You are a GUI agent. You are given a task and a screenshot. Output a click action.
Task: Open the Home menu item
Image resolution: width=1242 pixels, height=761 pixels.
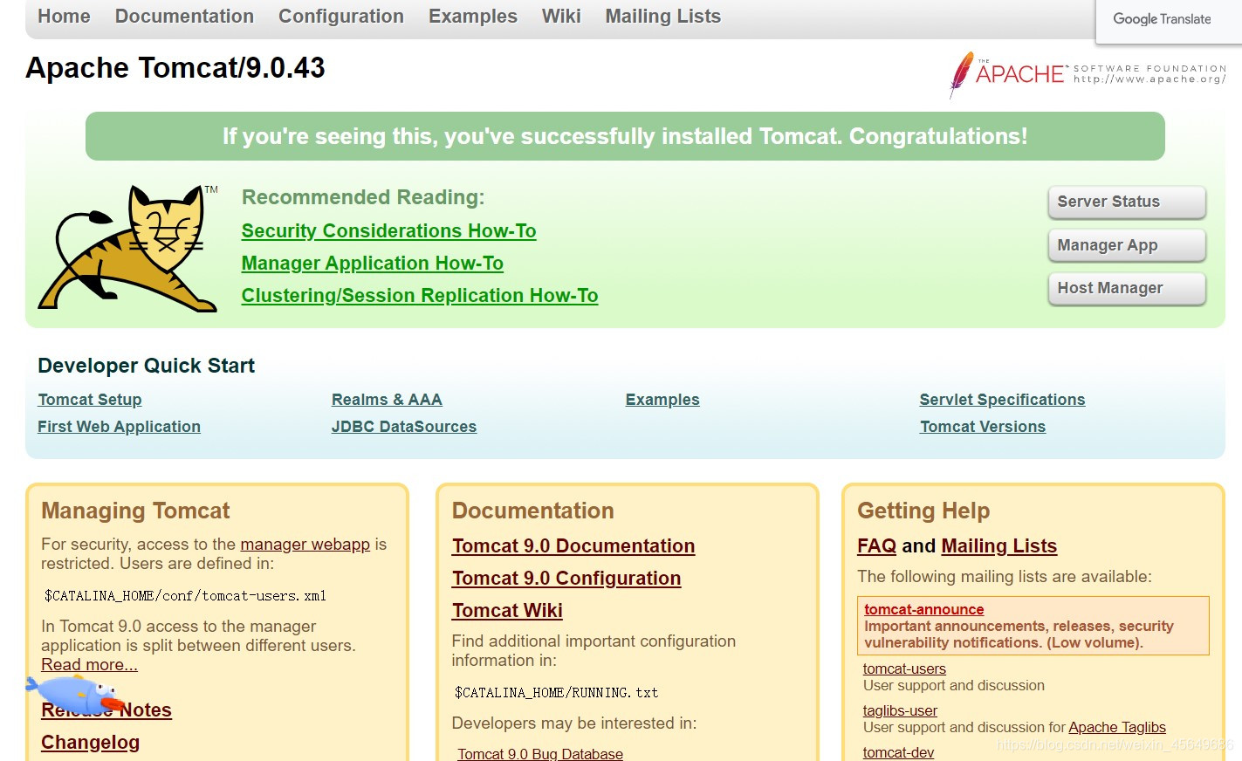tap(64, 17)
